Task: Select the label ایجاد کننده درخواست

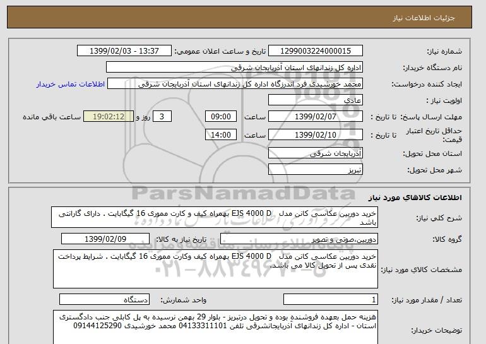Action: pyautogui.click(x=427, y=84)
